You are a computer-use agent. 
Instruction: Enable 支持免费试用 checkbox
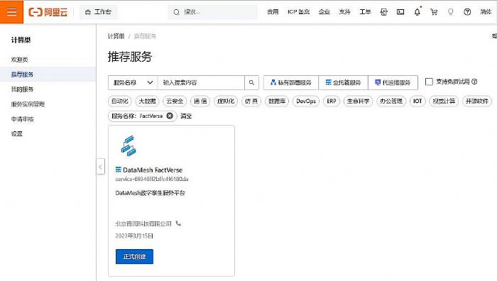tap(429, 82)
